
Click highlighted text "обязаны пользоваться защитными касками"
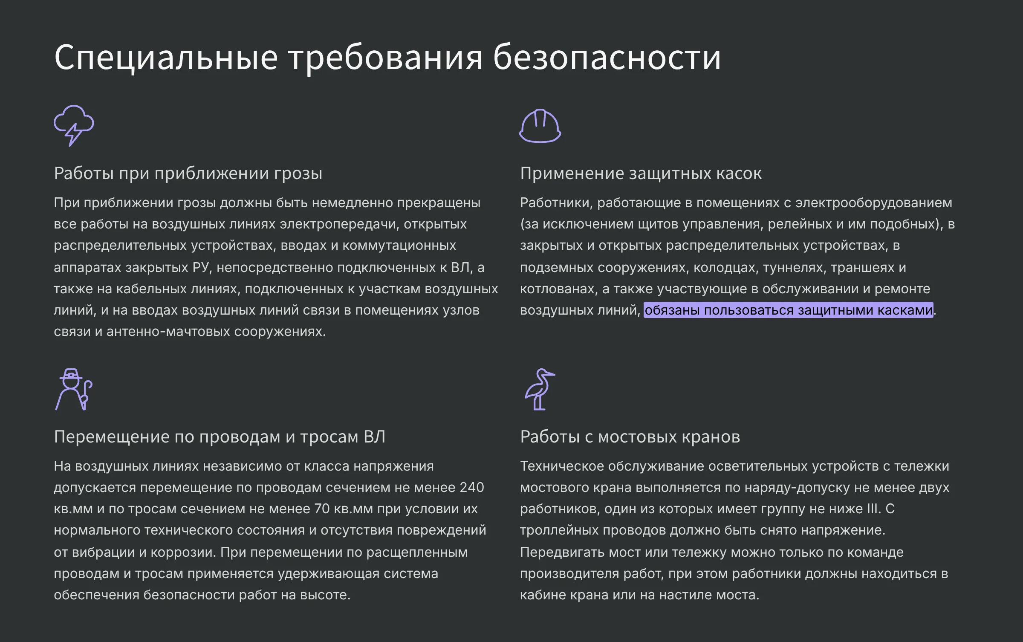click(x=788, y=310)
